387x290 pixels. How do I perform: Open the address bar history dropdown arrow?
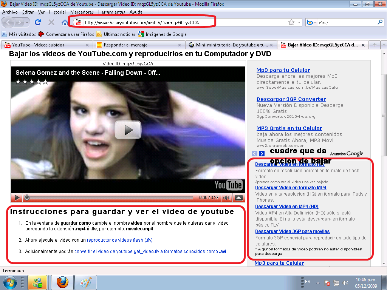(299, 22)
